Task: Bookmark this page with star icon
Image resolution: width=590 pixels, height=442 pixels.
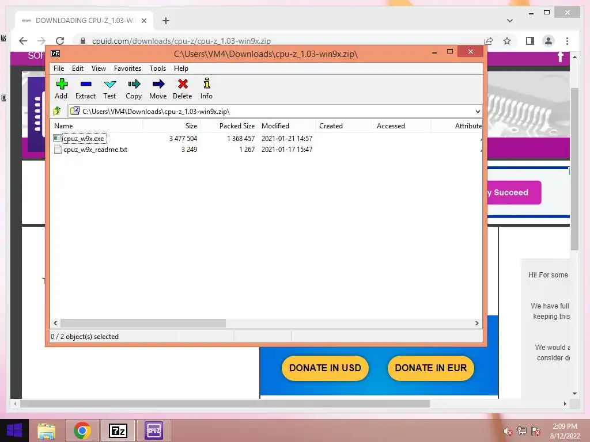Action: click(x=507, y=41)
